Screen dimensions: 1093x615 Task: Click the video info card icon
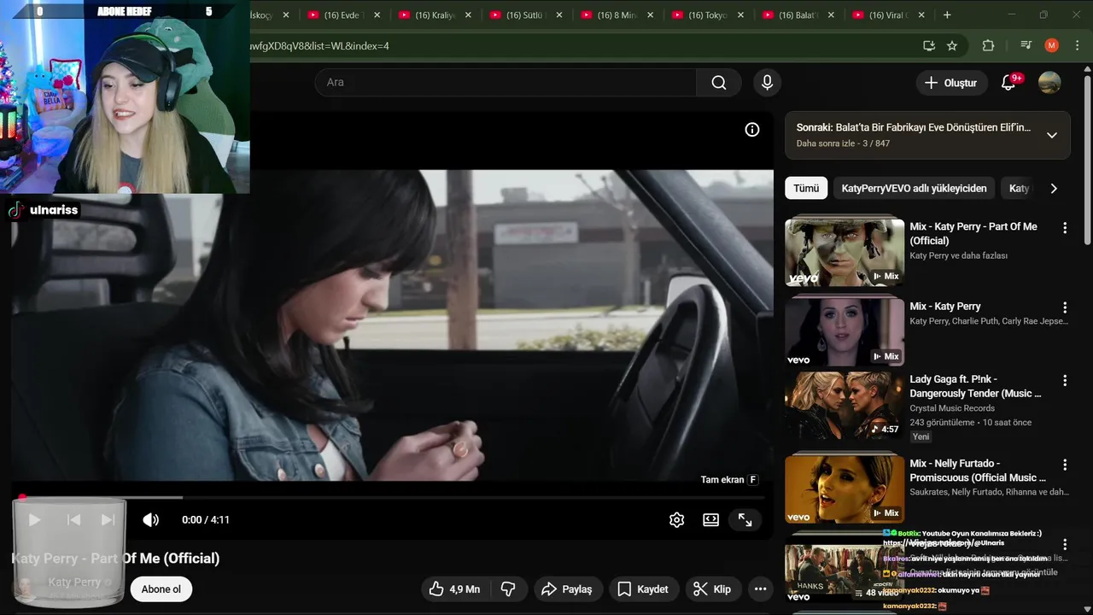click(x=752, y=130)
